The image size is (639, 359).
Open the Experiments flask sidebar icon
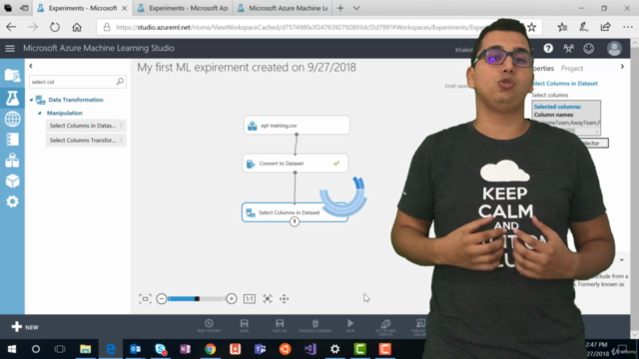point(12,98)
